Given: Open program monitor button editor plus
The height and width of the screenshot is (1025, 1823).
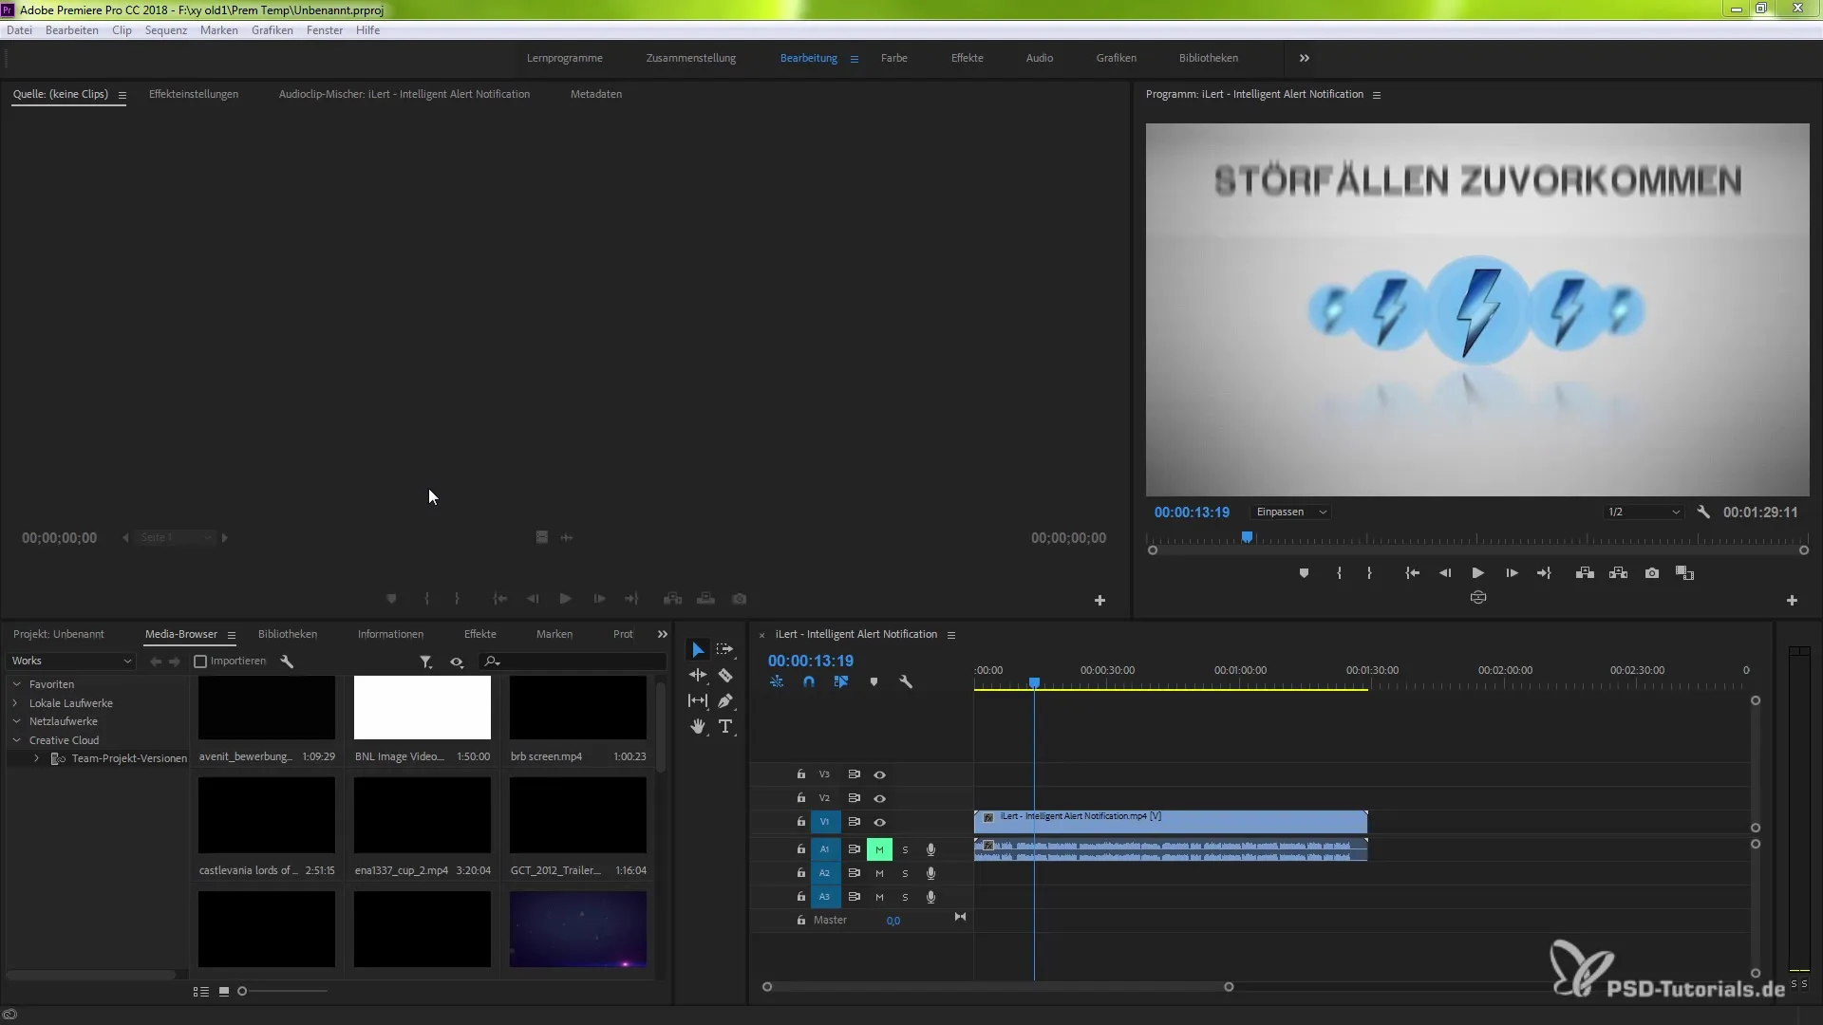Looking at the screenshot, I should (1792, 601).
